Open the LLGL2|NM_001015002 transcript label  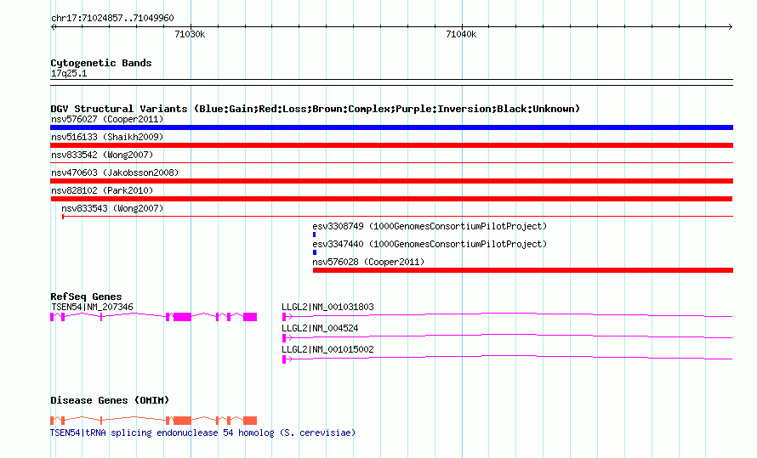point(327,349)
